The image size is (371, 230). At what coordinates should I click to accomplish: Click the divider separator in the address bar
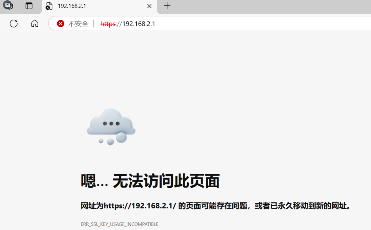click(93, 24)
